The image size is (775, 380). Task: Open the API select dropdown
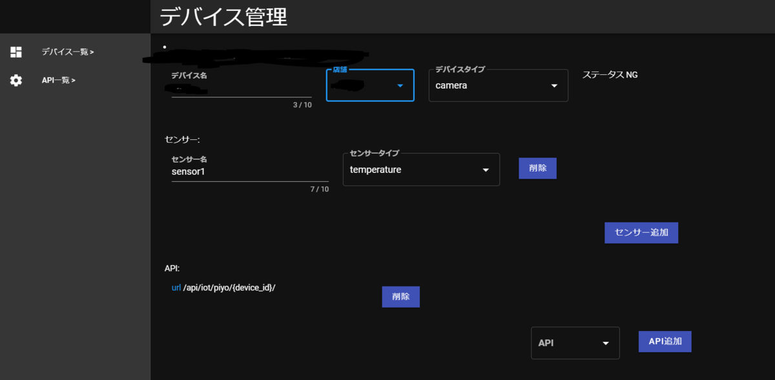575,343
